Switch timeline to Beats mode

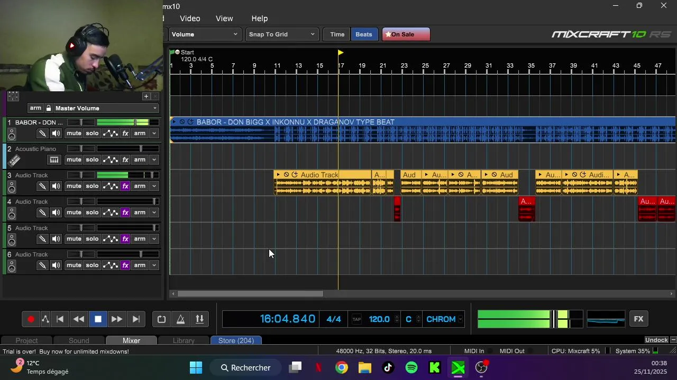pyautogui.click(x=364, y=34)
